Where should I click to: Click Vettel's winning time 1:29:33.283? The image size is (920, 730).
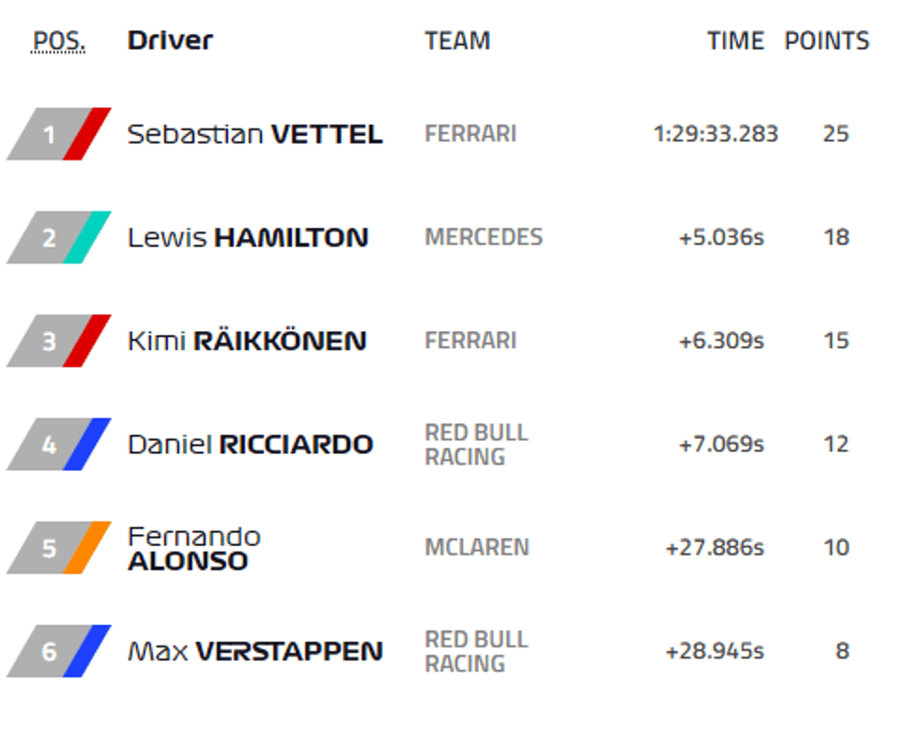coord(715,134)
